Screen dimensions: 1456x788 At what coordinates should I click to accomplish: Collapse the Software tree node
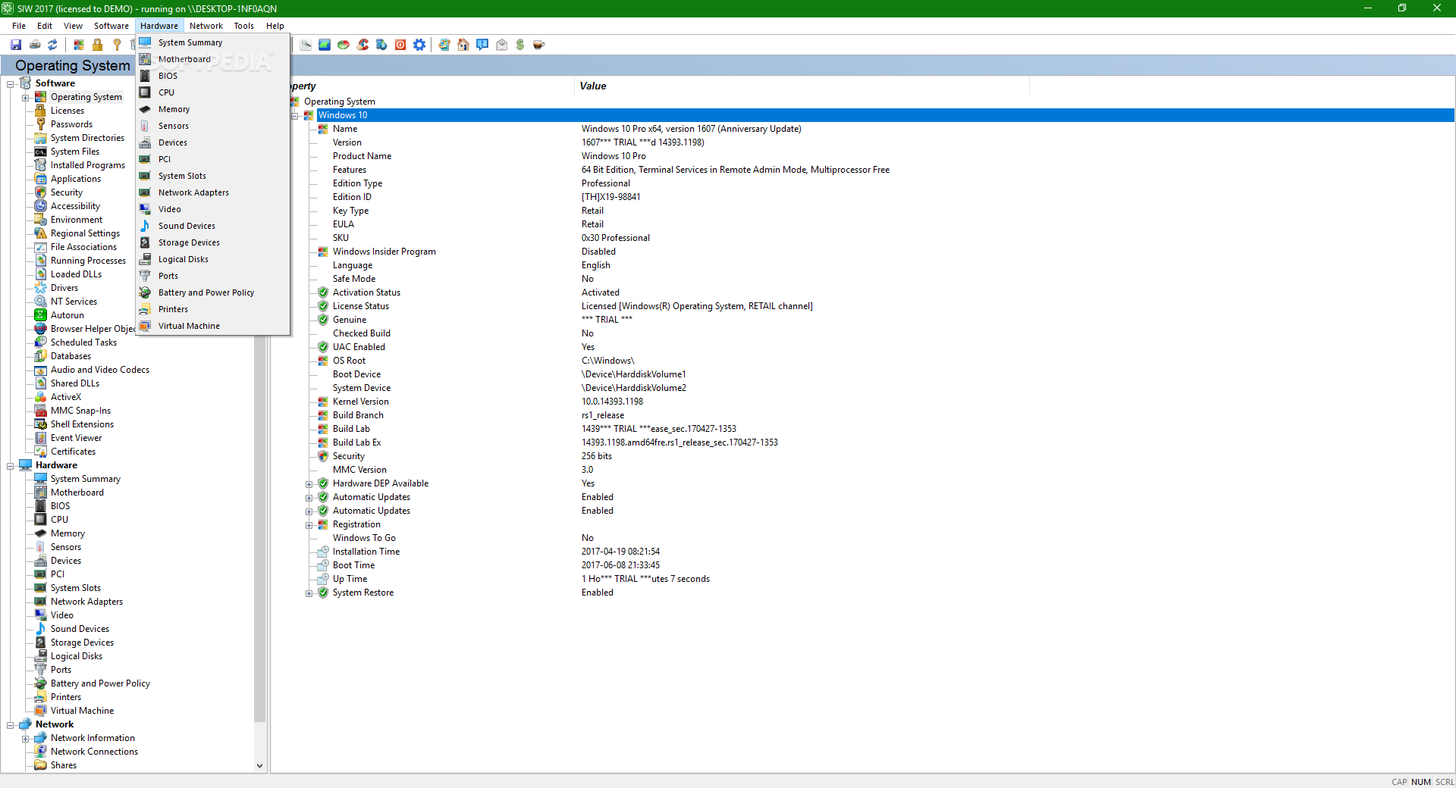(x=11, y=83)
